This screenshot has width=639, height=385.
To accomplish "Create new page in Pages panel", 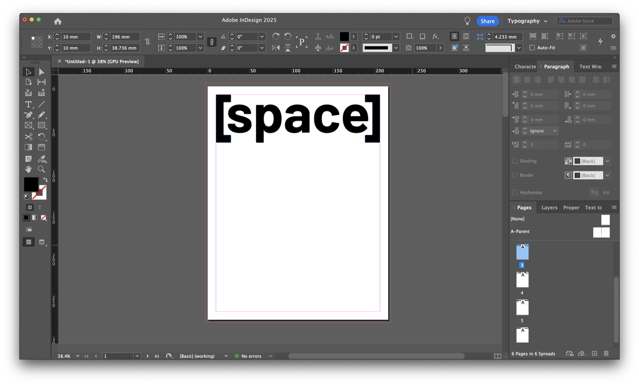I will pos(595,354).
